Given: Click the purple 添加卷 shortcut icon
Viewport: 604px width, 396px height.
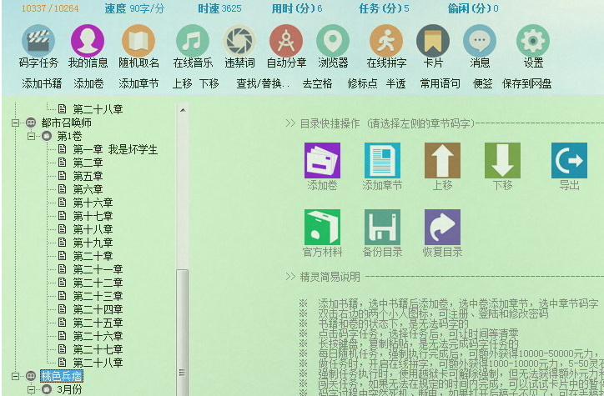Looking at the screenshot, I should pyautogui.click(x=322, y=160).
